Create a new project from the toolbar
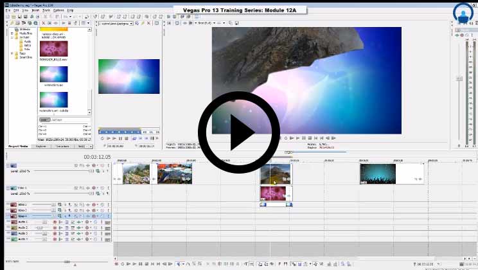Viewport: 478px width, 270px height. (8, 17)
